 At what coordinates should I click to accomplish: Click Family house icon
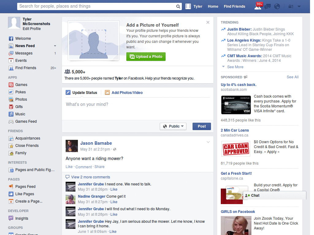11,153
